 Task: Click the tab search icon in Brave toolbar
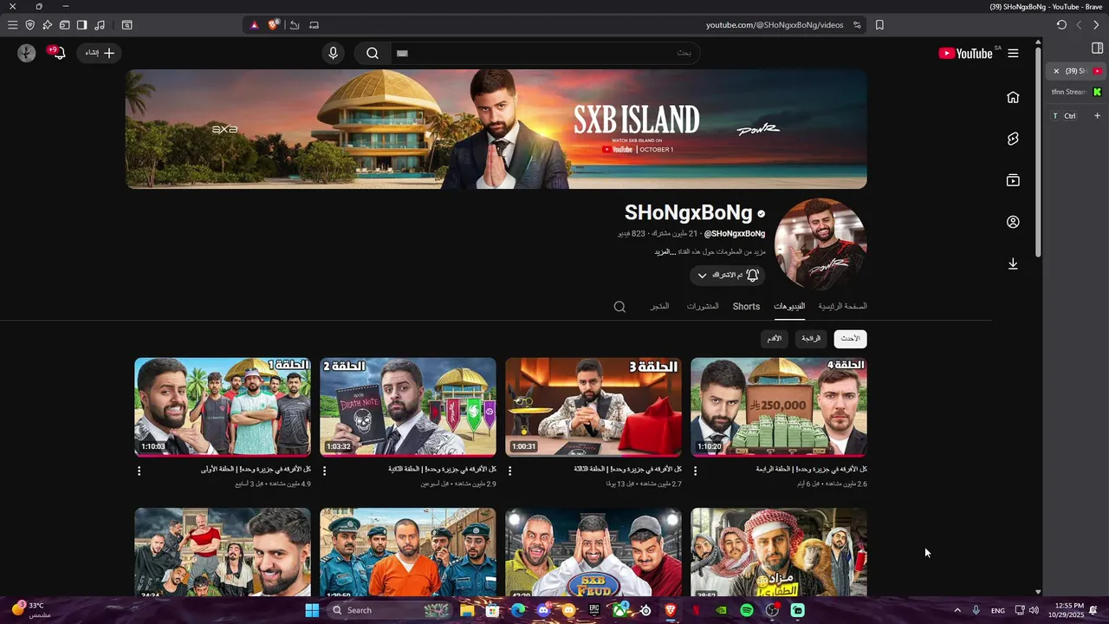click(126, 25)
